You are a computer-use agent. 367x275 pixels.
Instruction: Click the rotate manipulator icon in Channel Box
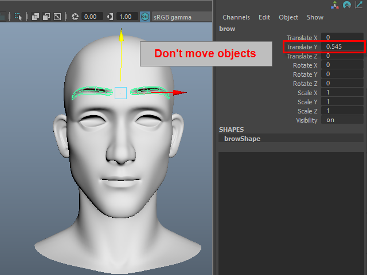346,5
